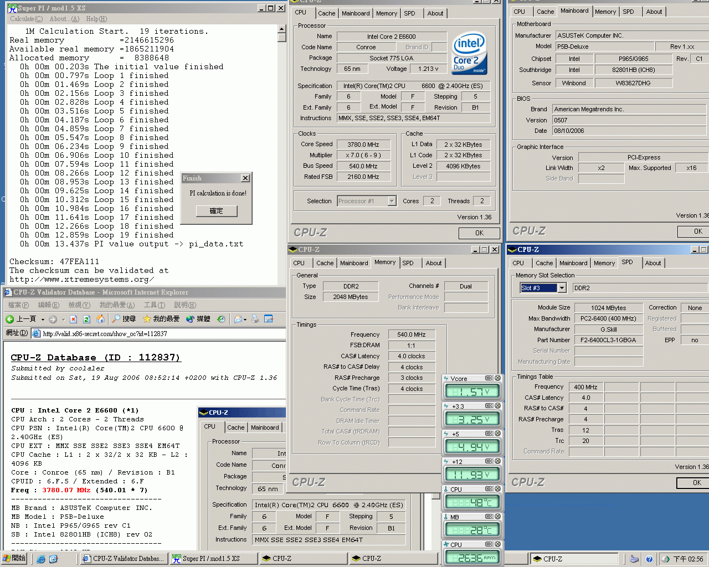Click the Super PI title bar icon
The image size is (709, 567).
click(12, 8)
